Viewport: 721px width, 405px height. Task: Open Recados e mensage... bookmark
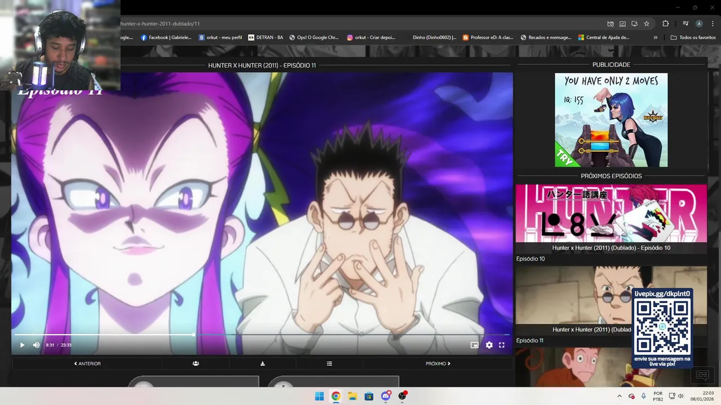pos(546,38)
